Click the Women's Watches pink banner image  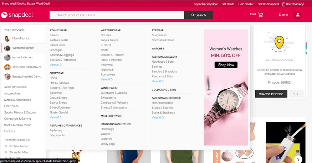click(226, 87)
